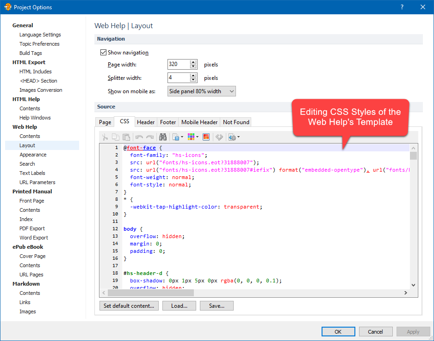Image resolution: width=434 pixels, height=341 pixels.
Task: Click the insert text variable page icon
Action: [x=175, y=137]
